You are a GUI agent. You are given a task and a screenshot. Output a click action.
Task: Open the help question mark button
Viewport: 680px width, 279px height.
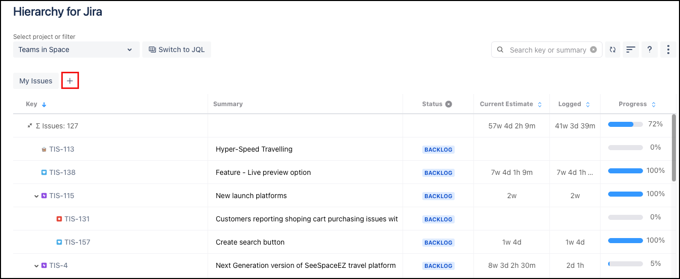pyautogui.click(x=650, y=50)
